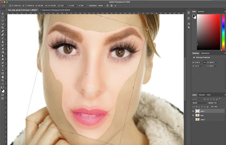Cancel transform with the circle-slash icon
Screen dimensions: 226x145
pyautogui.click(x=112, y=5)
